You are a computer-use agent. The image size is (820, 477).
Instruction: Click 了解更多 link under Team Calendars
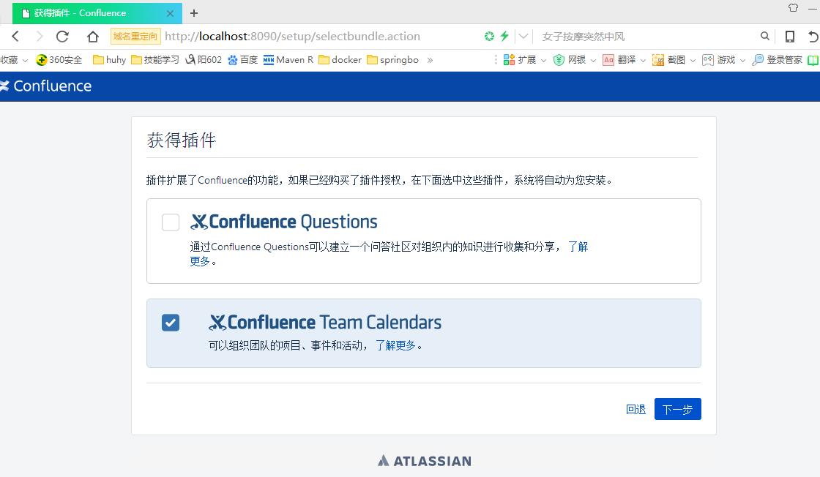pos(396,345)
